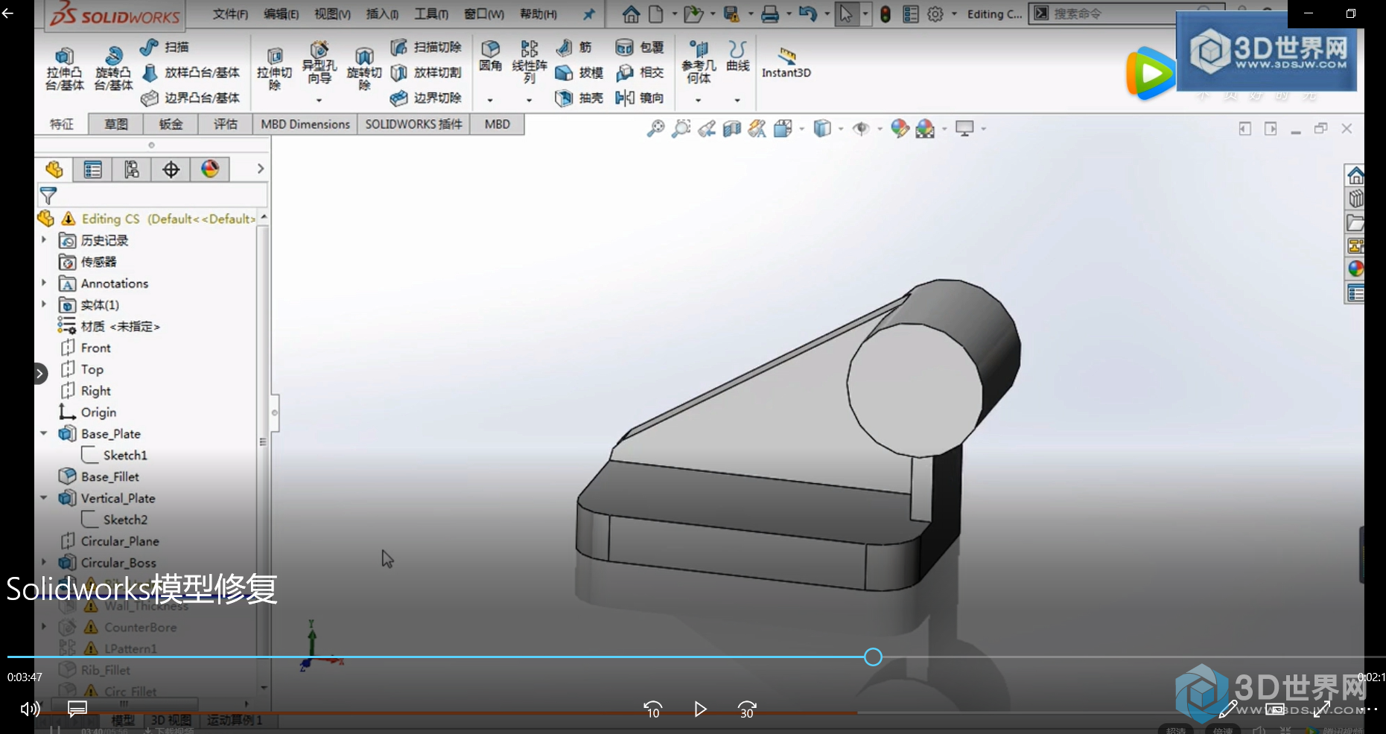The width and height of the screenshot is (1386, 734).
Task: Open the Curves (曲线) tool
Action: [x=737, y=57]
